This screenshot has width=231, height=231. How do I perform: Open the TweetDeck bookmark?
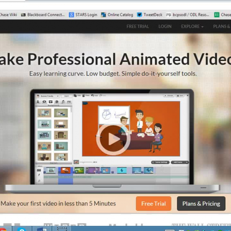[150, 15]
